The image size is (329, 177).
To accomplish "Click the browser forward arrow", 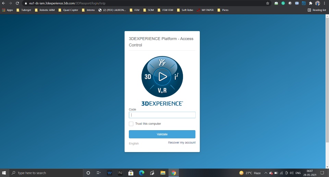I will click(10, 3).
